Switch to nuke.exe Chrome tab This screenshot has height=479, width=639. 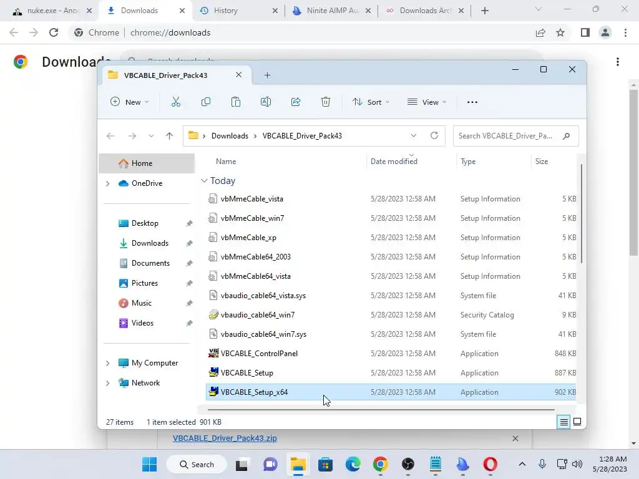click(47, 11)
